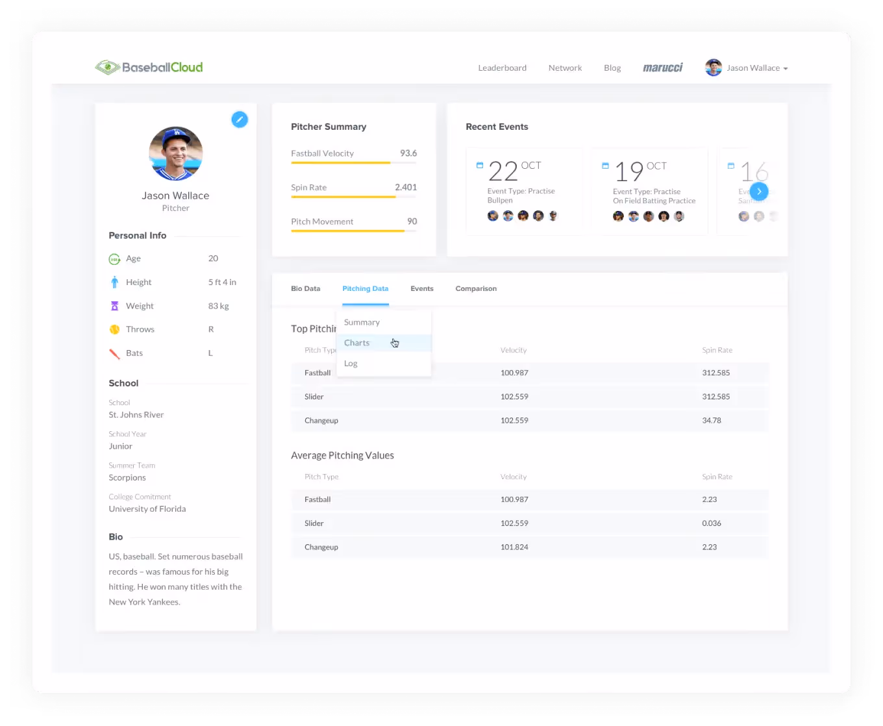Switch to the Comparison tab

pos(476,288)
